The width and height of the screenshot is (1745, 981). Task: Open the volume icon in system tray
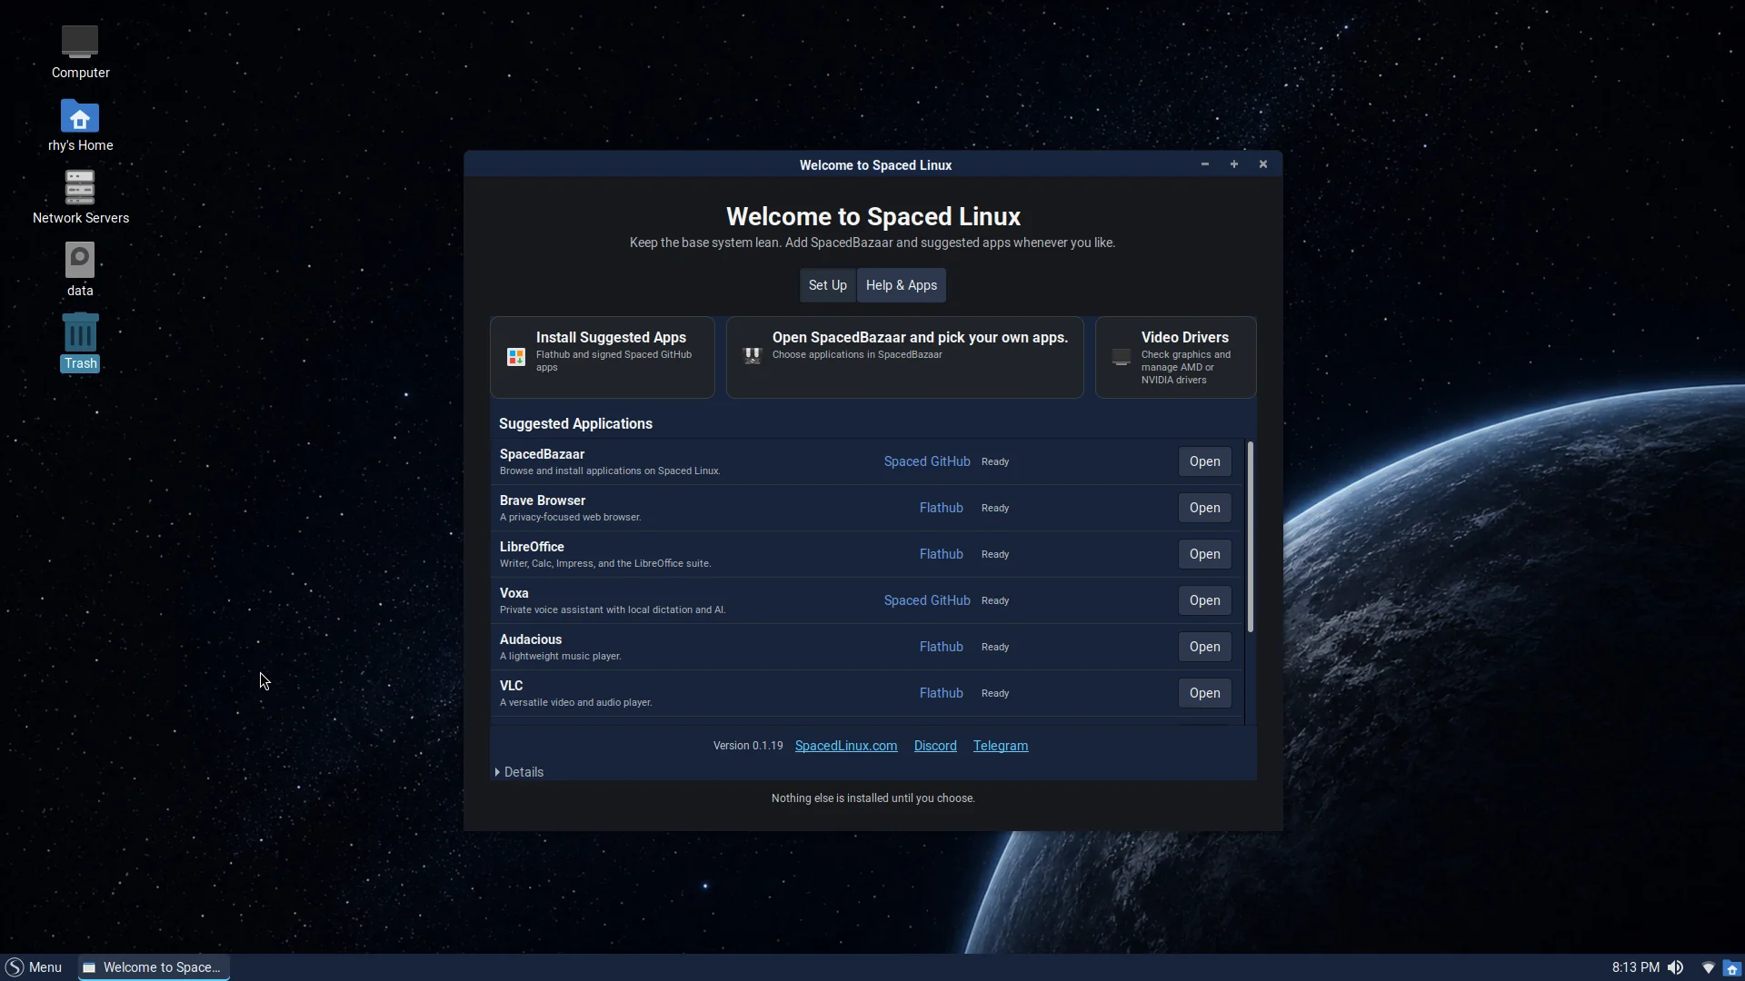point(1675,967)
